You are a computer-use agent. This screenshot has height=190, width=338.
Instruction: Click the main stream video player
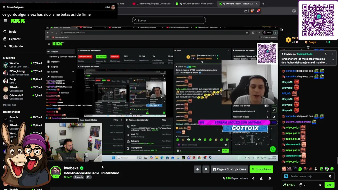coord(161,94)
